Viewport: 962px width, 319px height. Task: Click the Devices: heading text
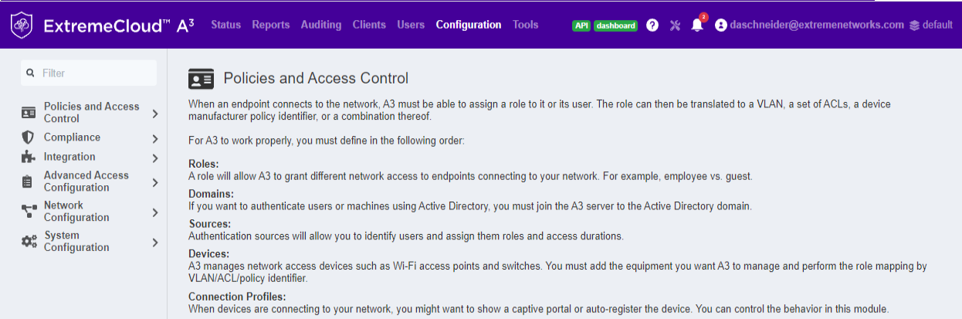208,254
